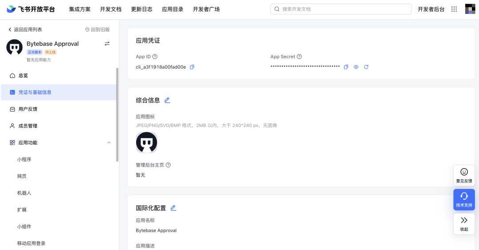Image resolution: width=479 pixels, height=250 pixels.
Task: Open help tooltip next to App ID
Action: tap(155, 56)
